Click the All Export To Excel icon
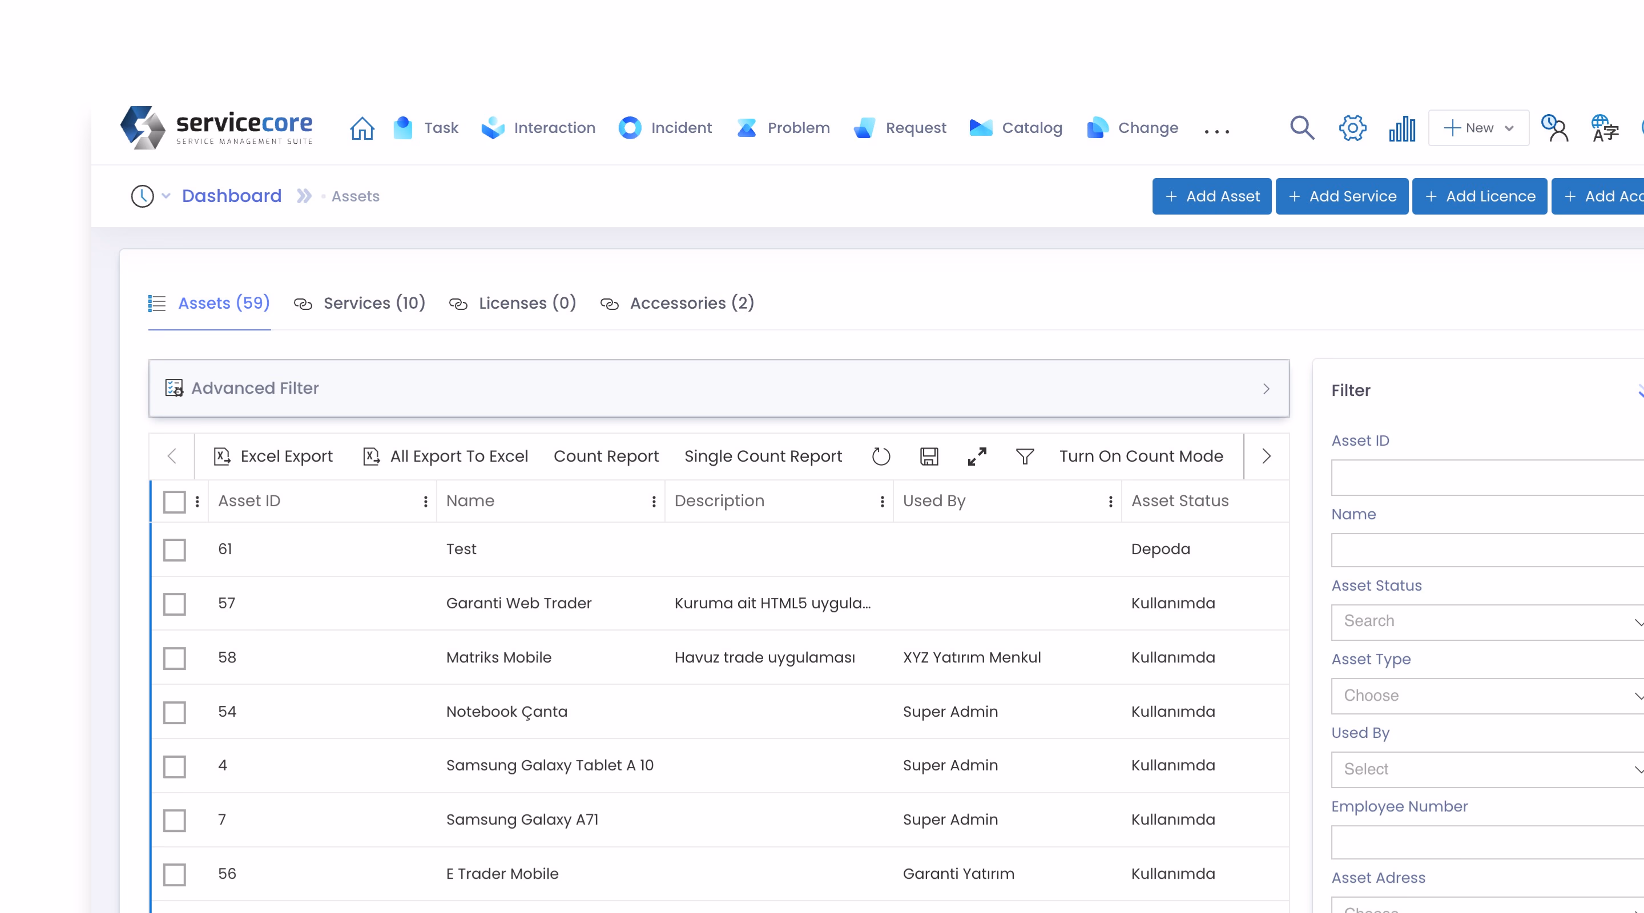The width and height of the screenshot is (1644, 913). (371, 456)
